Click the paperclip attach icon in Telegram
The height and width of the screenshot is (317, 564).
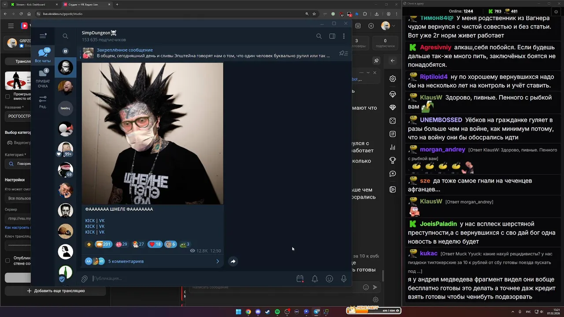84,279
